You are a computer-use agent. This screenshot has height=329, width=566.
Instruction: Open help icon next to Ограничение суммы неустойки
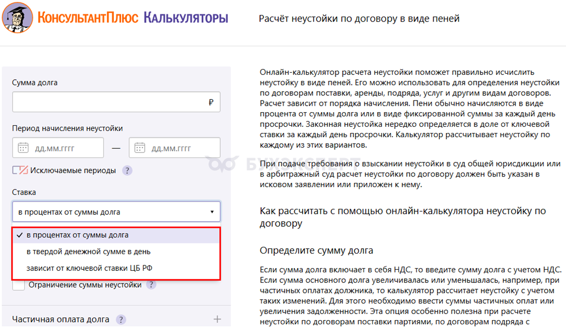[151, 284]
